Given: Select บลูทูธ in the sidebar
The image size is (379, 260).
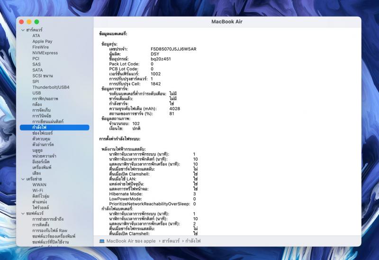Looking at the screenshot, I should 37,150.
